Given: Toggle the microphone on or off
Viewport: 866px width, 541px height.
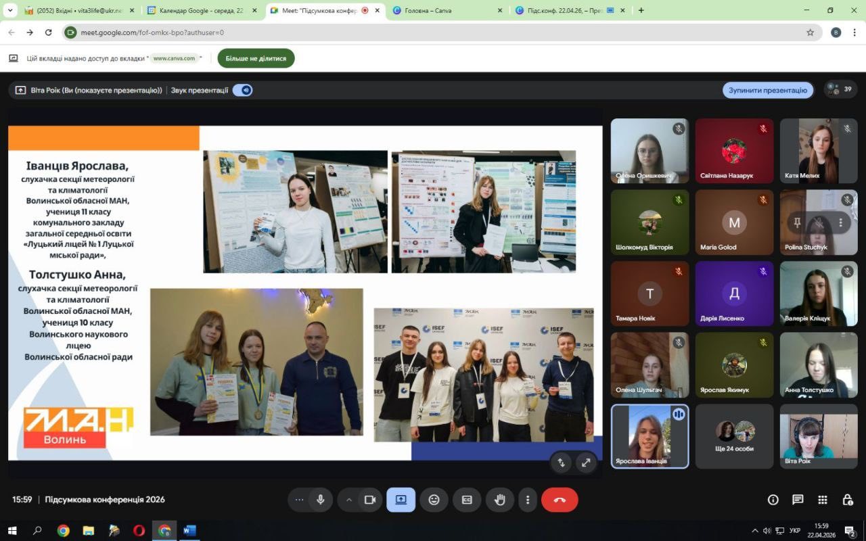Looking at the screenshot, I should [x=321, y=500].
